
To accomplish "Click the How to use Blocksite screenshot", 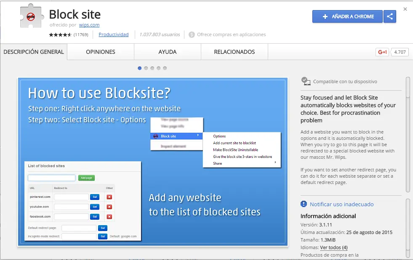I will click(153, 162).
